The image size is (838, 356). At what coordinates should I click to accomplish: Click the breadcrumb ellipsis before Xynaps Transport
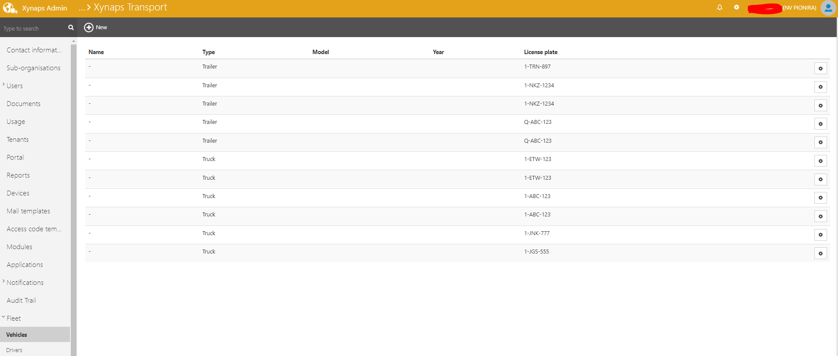click(x=81, y=8)
